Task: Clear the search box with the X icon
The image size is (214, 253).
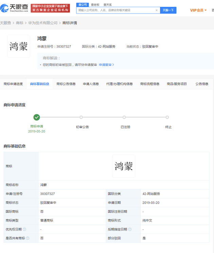Action: pyautogui.click(x=156, y=10)
